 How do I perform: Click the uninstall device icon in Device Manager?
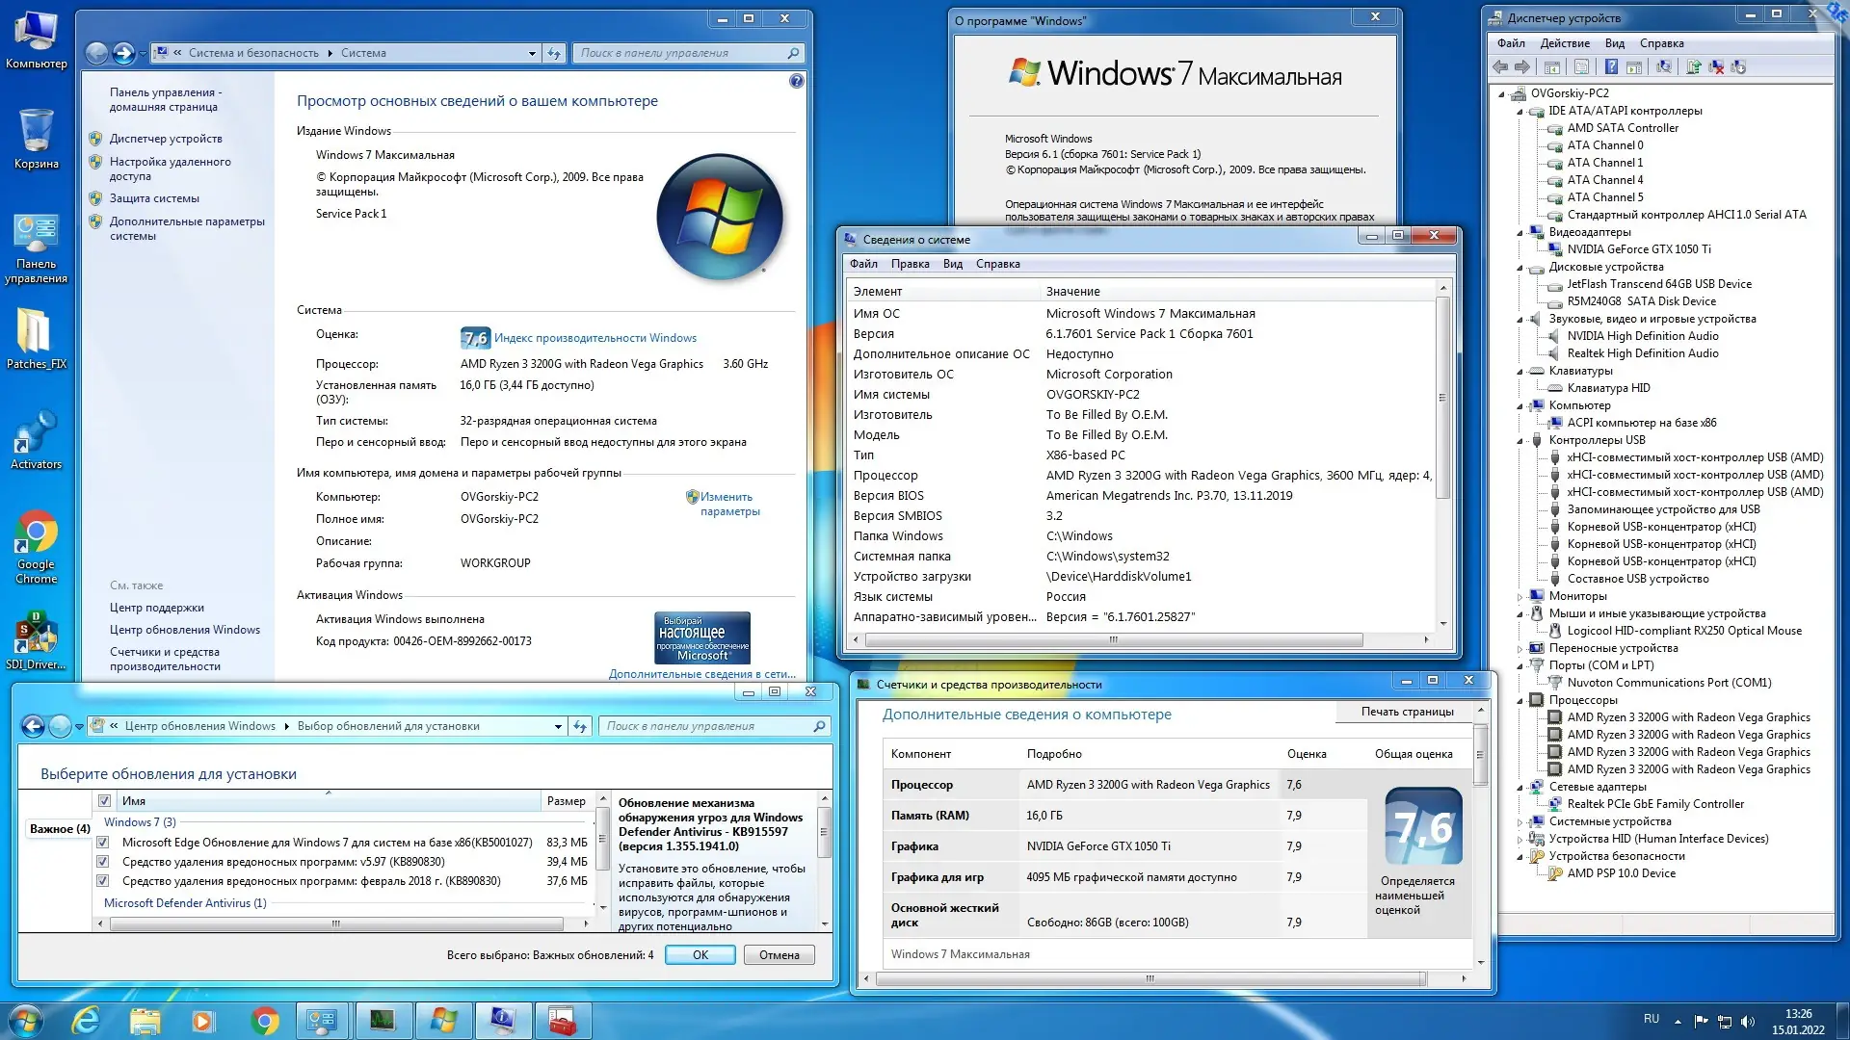[x=1717, y=67]
